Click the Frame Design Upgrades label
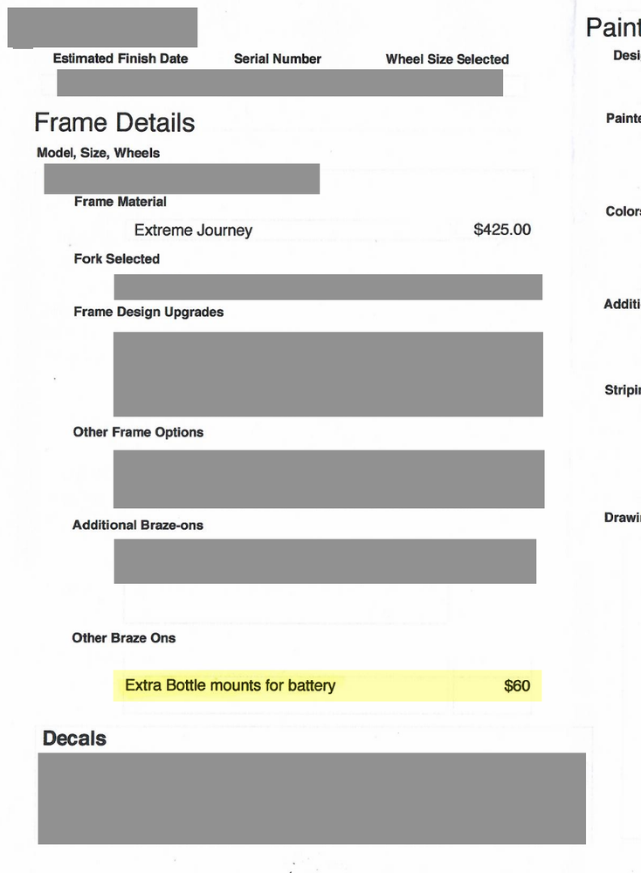Viewport: 641px width, 873px height. click(148, 312)
